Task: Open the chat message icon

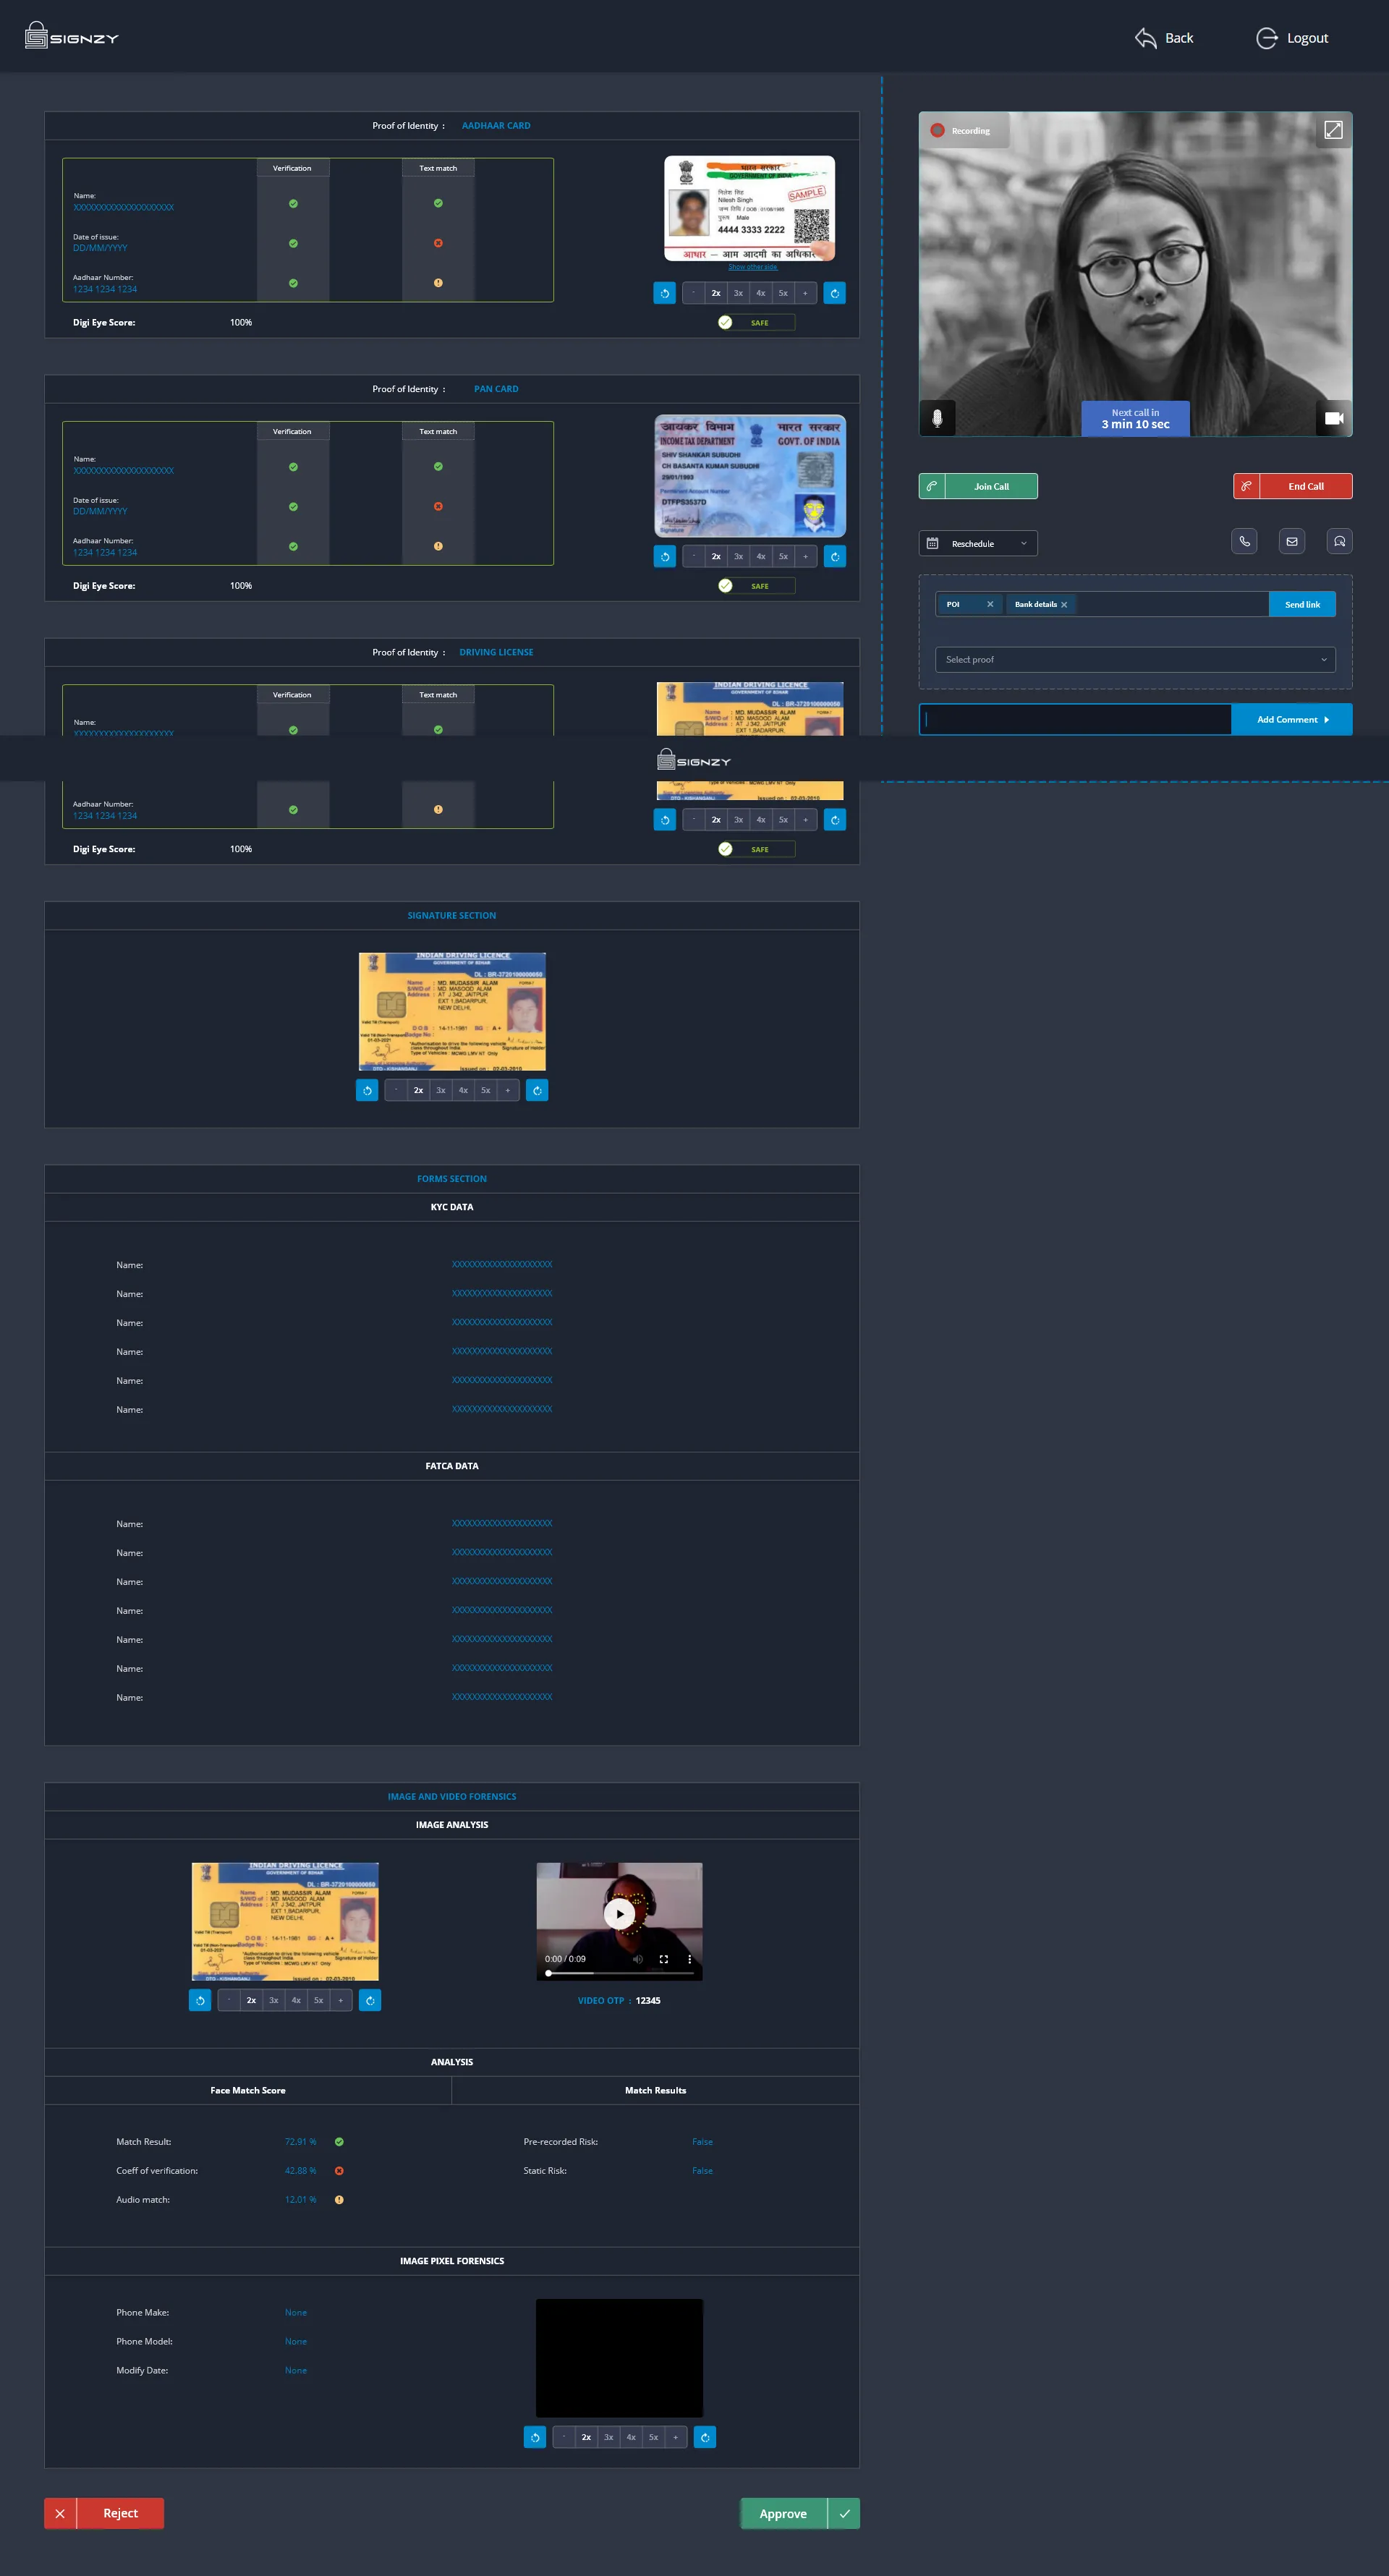Action: (x=1339, y=541)
